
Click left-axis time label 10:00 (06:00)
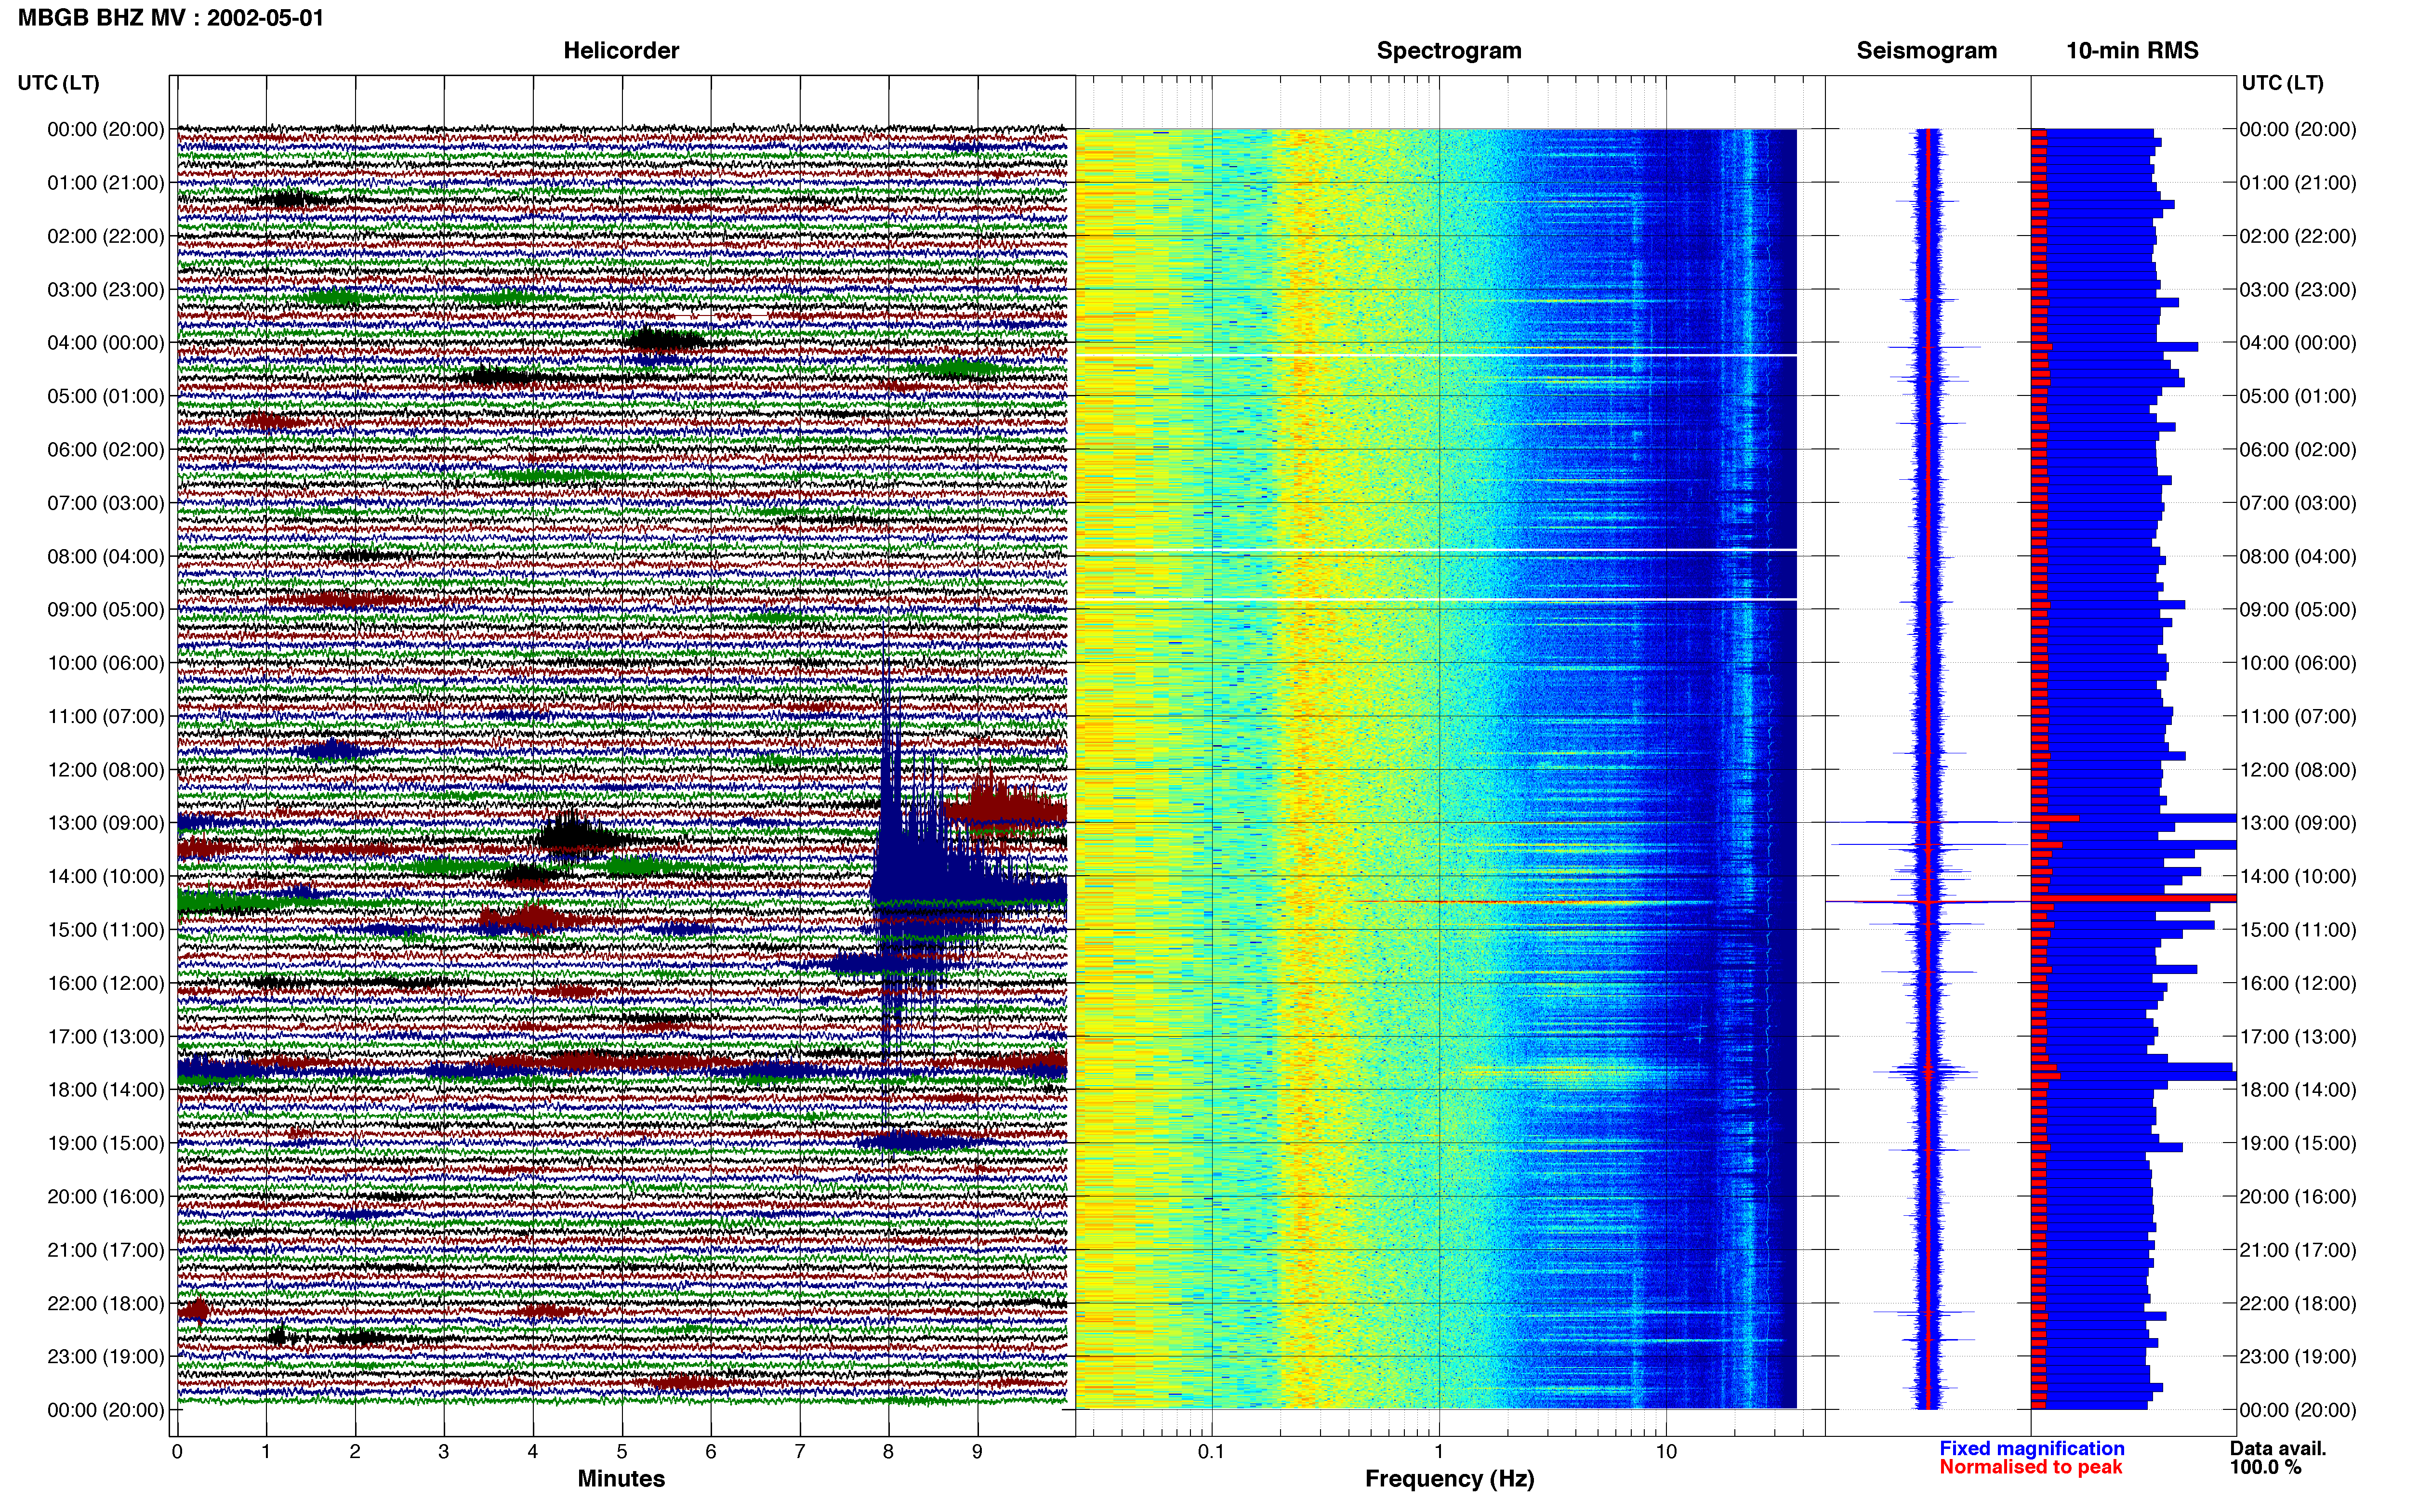coord(106,663)
